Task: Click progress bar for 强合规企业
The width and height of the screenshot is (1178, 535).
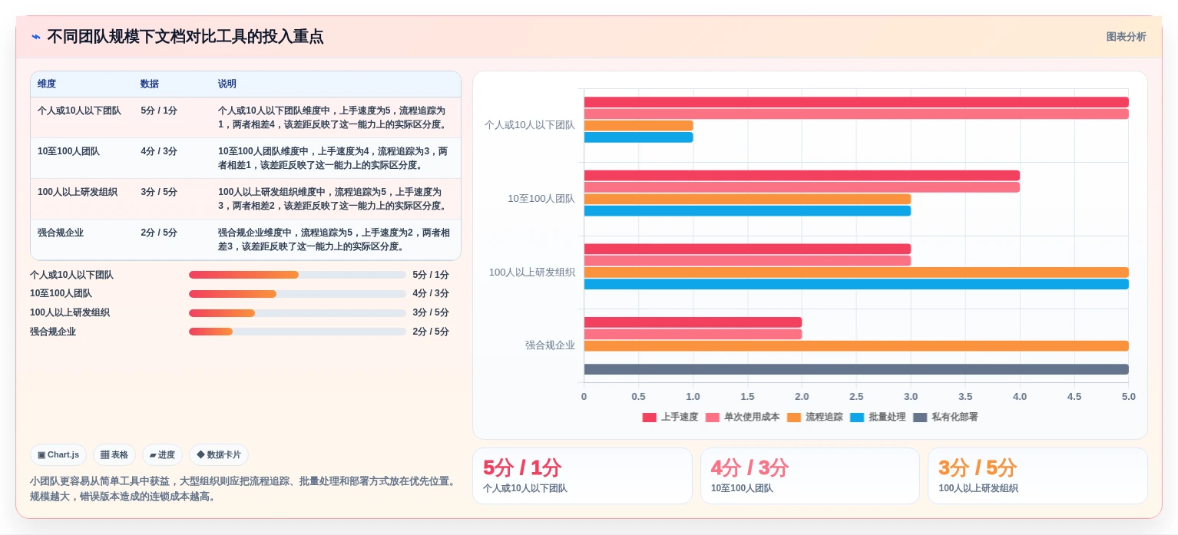Action: click(297, 332)
